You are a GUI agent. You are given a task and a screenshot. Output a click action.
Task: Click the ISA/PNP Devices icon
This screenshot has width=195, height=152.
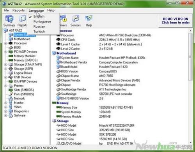pos(11,81)
